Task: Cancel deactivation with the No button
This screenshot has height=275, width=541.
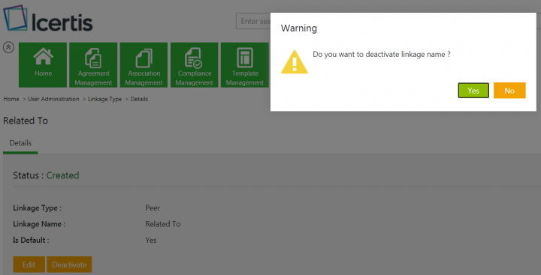Action: (509, 91)
